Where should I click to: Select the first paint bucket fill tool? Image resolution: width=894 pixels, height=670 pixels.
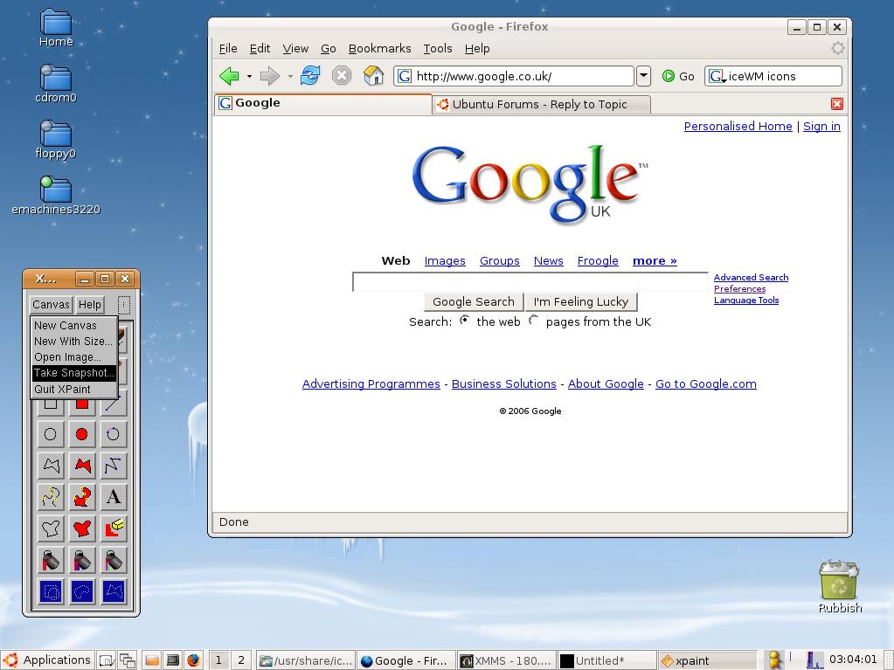(50, 560)
